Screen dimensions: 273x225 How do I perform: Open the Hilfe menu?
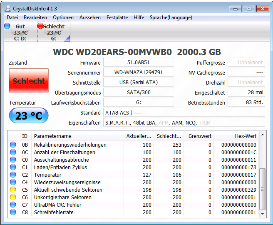tap(139, 17)
